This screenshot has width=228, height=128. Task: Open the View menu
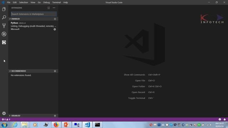tap(33, 2)
